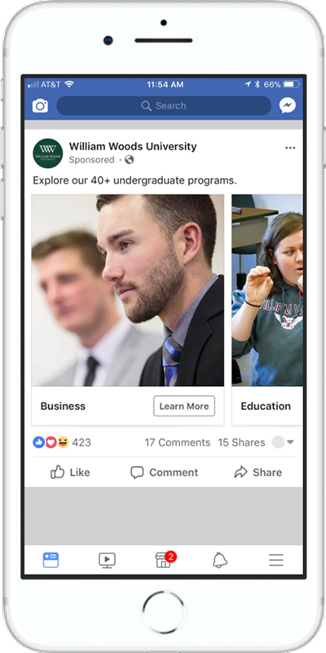Open Messenger from the header icon
The height and width of the screenshot is (653, 326).
click(x=288, y=106)
